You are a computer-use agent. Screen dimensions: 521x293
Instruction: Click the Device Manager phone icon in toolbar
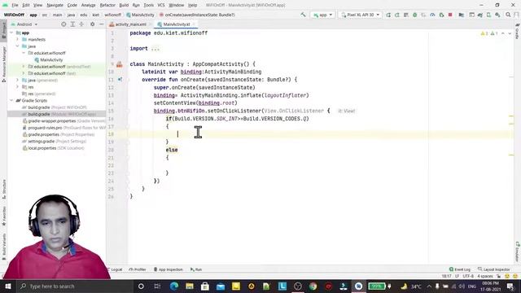click(x=488, y=15)
